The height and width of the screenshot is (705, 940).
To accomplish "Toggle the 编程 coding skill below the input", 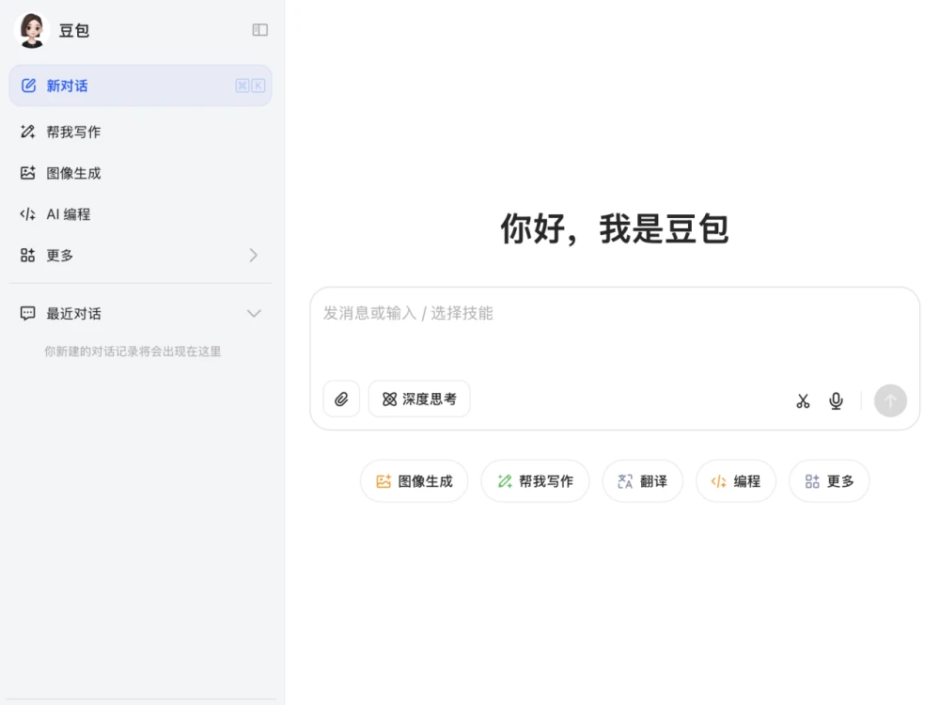I will [x=735, y=480].
